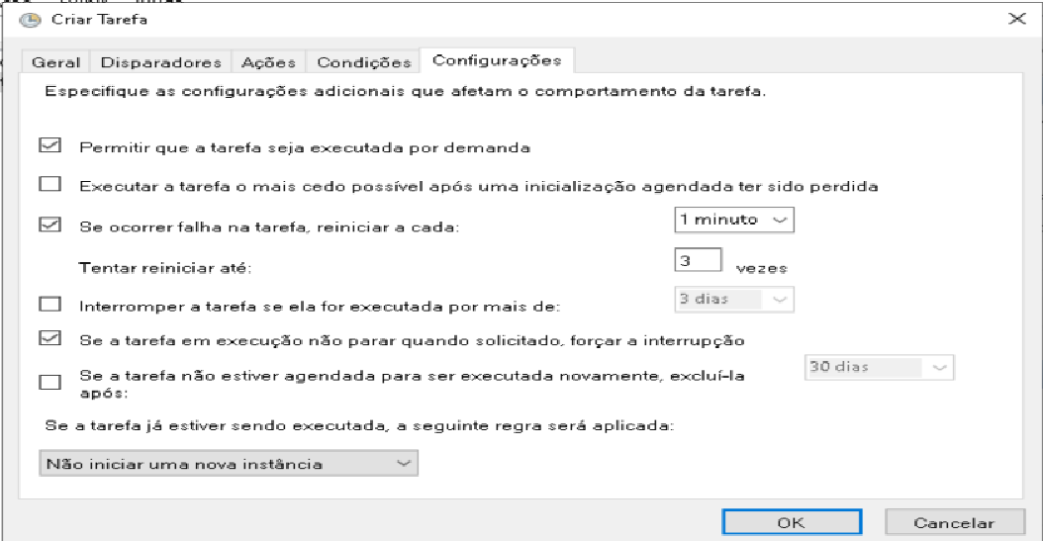Open the Não iniciar uma nova instância dropdown
1043x541 pixels.
click(229, 463)
